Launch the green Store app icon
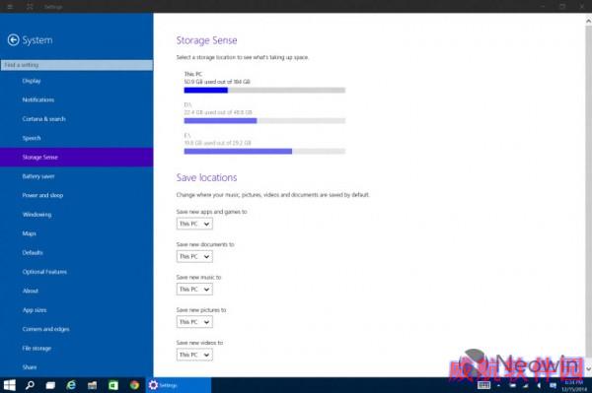Image resolution: width=592 pixels, height=393 pixels. (x=113, y=385)
